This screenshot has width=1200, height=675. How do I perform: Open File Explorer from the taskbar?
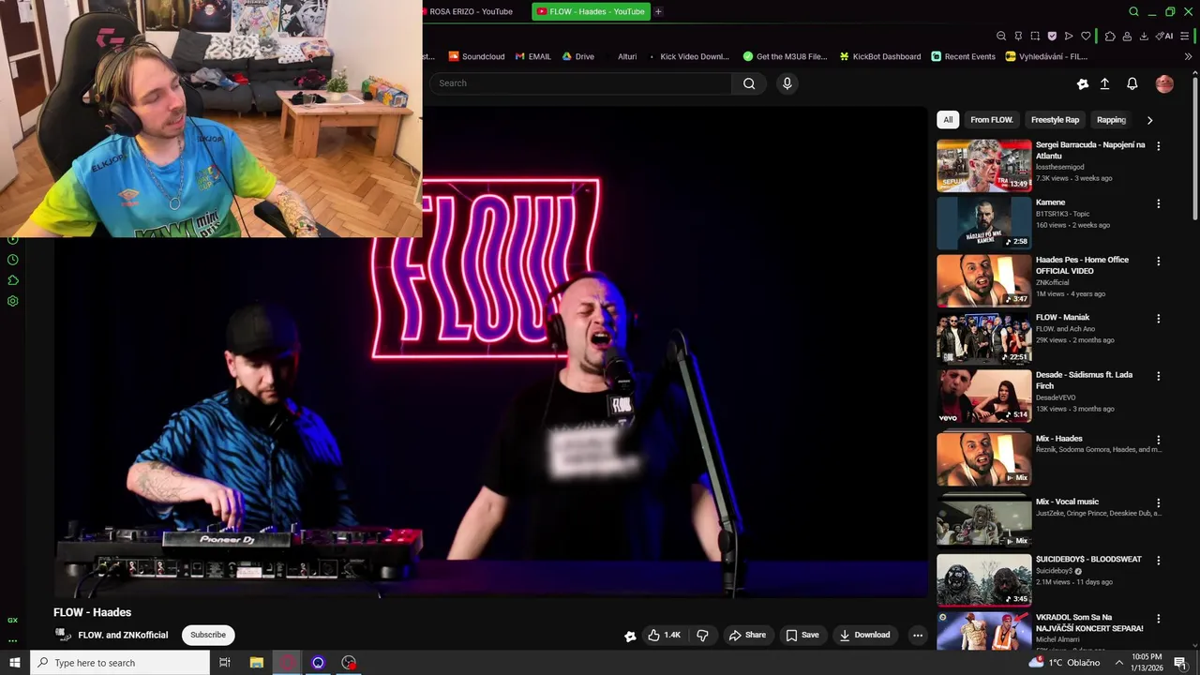tap(256, 663)
